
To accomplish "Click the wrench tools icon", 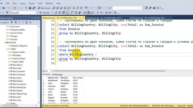I will point(150,8).
